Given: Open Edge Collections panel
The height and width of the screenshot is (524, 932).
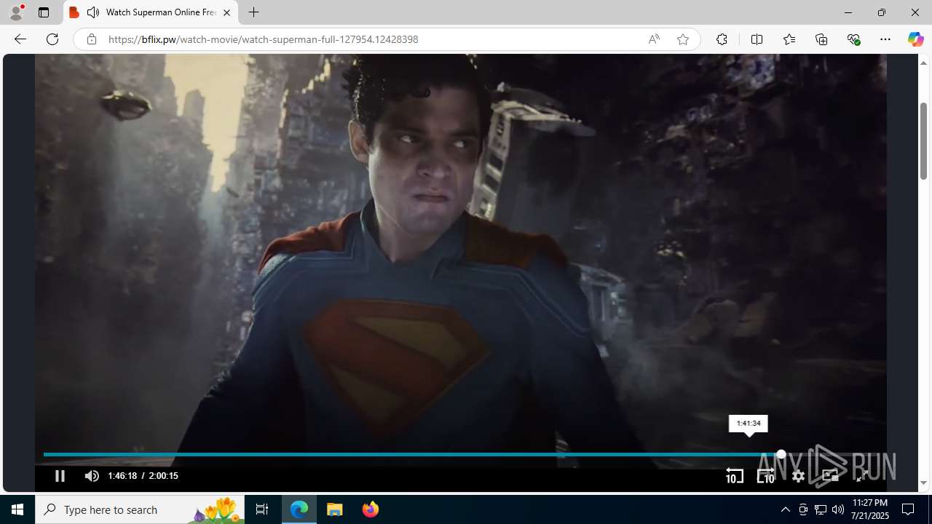Looking at the screenshot, I should 821,39.
